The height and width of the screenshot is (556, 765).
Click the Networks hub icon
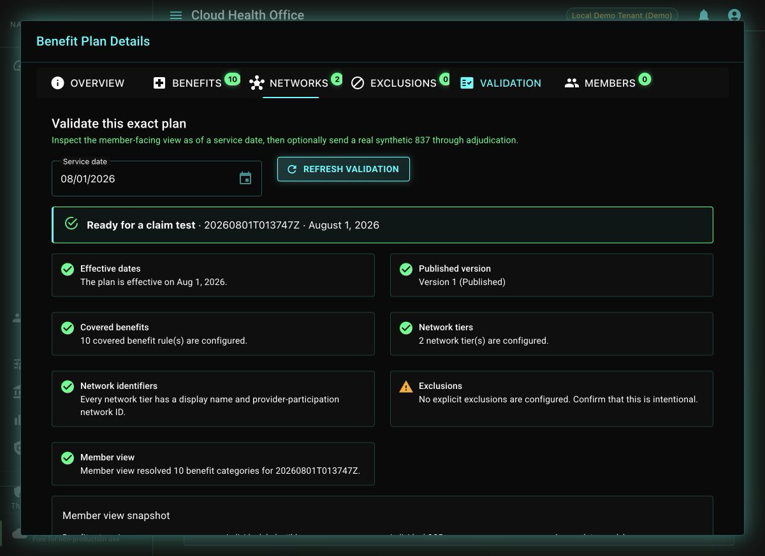point(257,83)
